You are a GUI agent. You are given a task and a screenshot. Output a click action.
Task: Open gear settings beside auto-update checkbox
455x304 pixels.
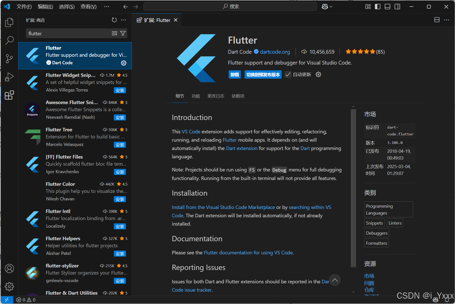pos(318,74)
